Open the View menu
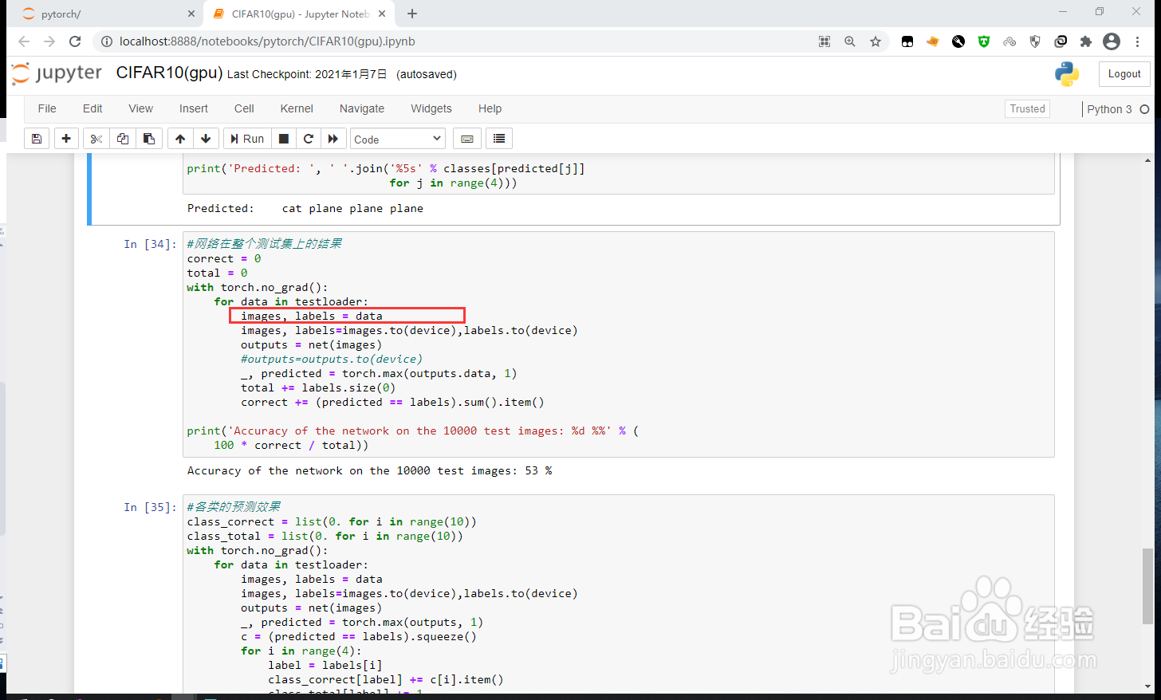 140,108
